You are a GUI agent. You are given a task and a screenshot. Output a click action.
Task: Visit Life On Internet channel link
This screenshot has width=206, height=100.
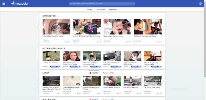click(x=67, y=91)
